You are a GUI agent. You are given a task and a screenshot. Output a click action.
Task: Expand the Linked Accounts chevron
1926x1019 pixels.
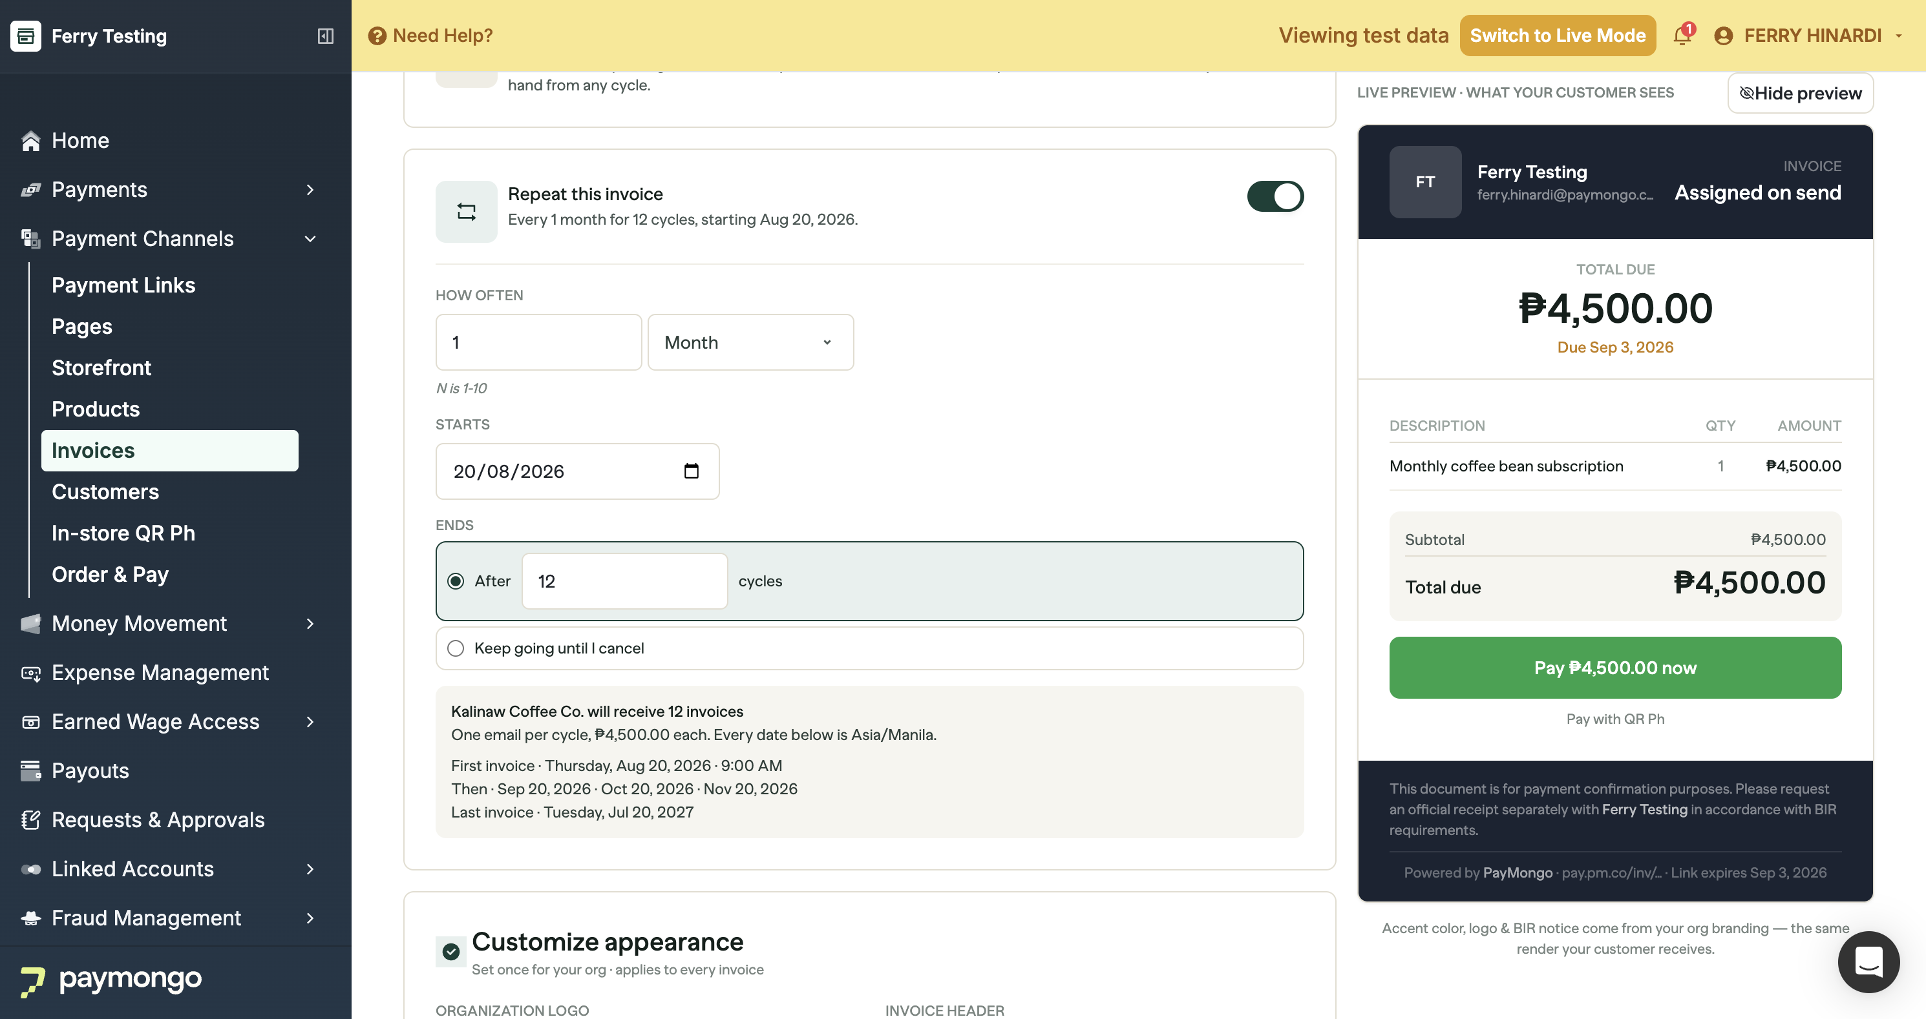pyautogui.click(x=310, y=869)
